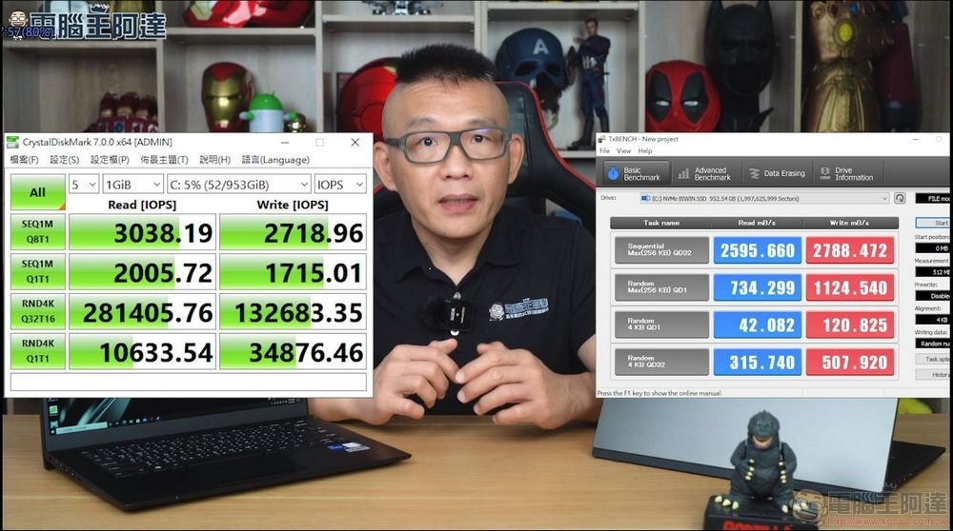Open the TxBENCH View menu

[x=623, y=151]
